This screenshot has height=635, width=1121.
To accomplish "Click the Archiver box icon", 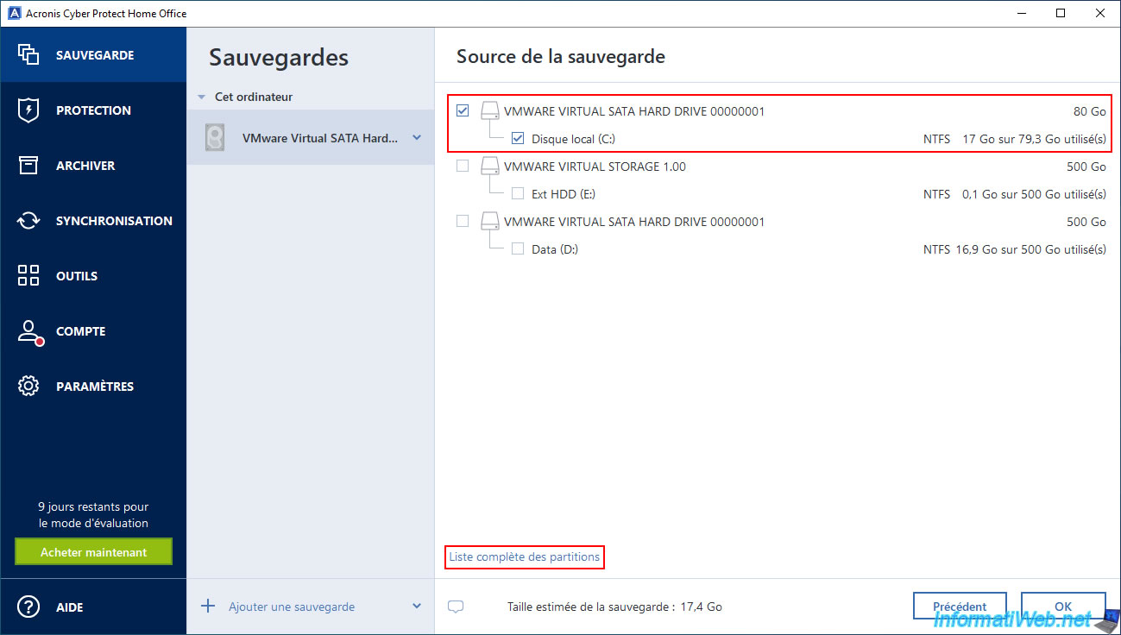I will (x=28, y=166).
